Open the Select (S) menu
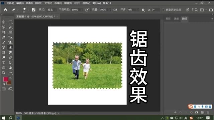The image size is (214, 120). click(x=58, y=3)
